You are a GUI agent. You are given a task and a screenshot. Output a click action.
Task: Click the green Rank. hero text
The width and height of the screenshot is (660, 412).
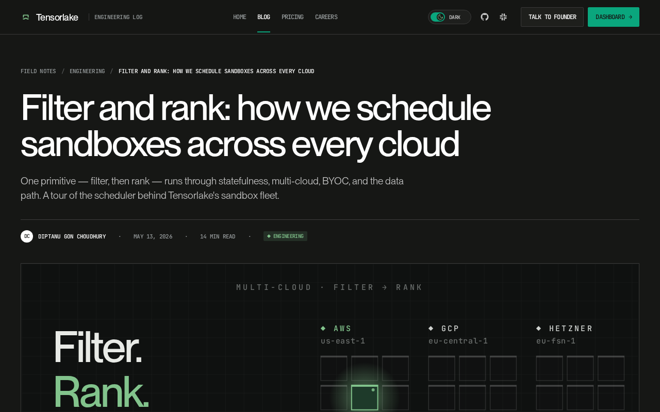[101, 391]
